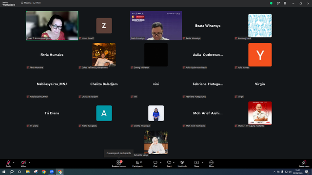The height and width of the screenshot is (175, 312).
Task: Click the Beata Winantya name tile
Action: [208, 26]
